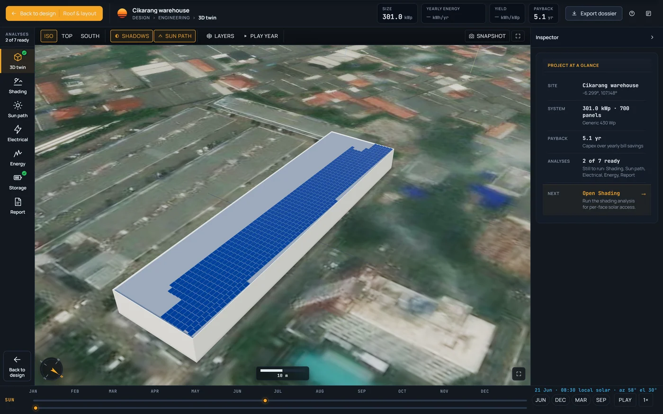The image size is (663, 414).
Task: Start Play Year animation
Action: pyautogui.click(x=260, y=36)
